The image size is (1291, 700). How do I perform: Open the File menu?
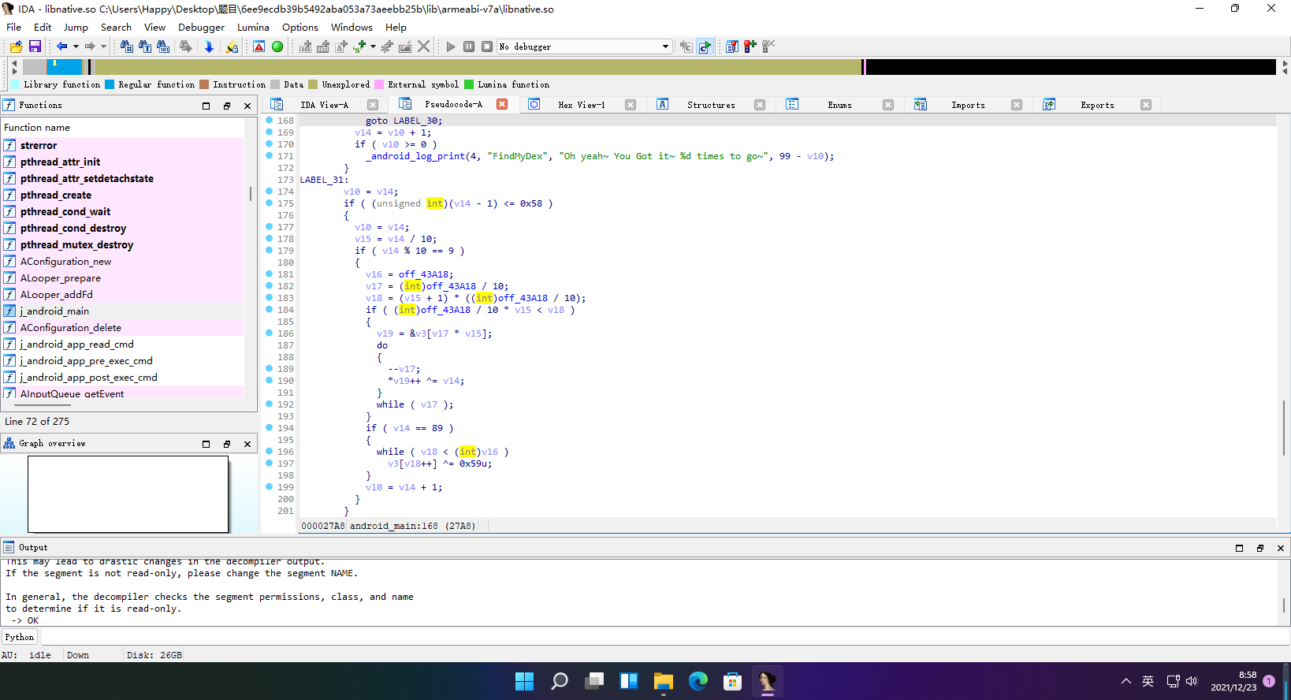[x=14, y=27]
